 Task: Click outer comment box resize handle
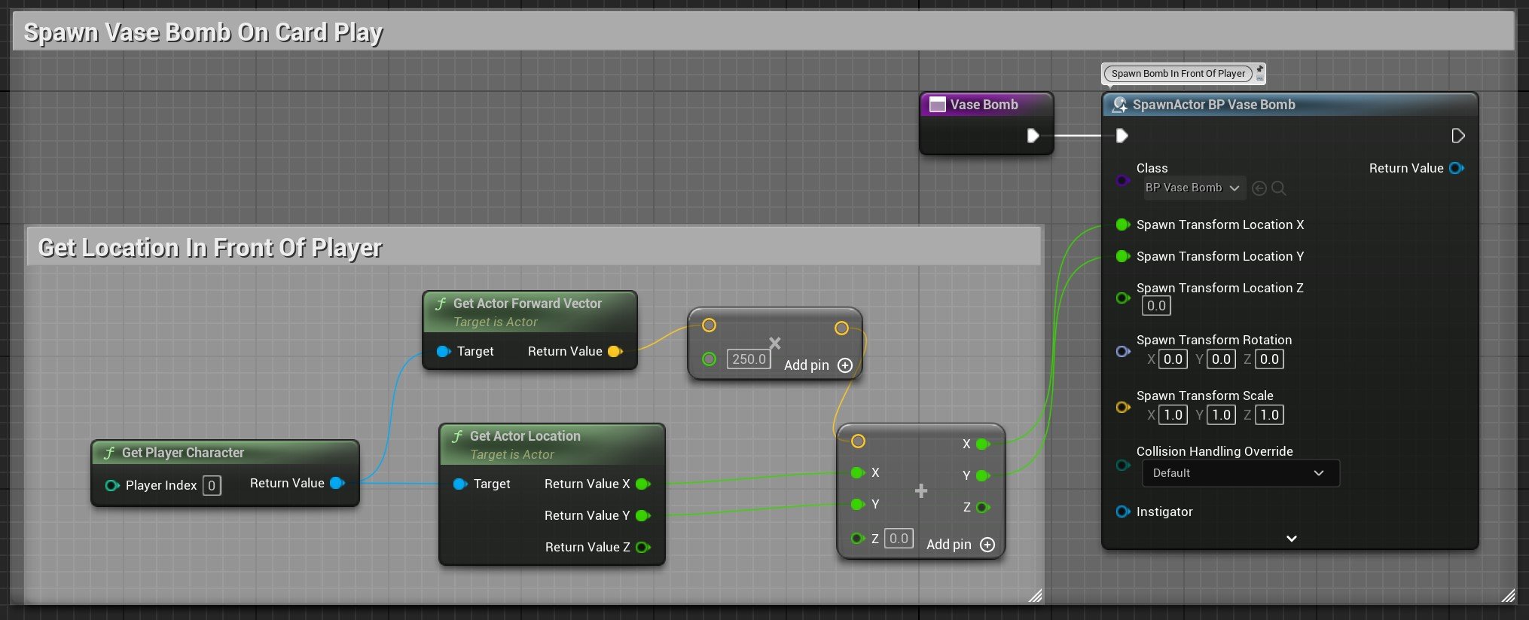coord(1508,596)
